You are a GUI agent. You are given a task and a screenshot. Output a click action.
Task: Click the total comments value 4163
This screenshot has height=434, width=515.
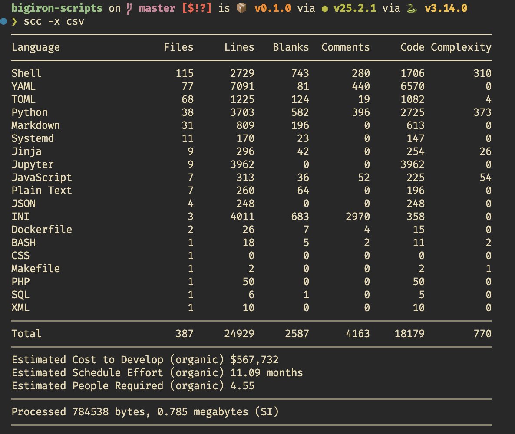358,334
